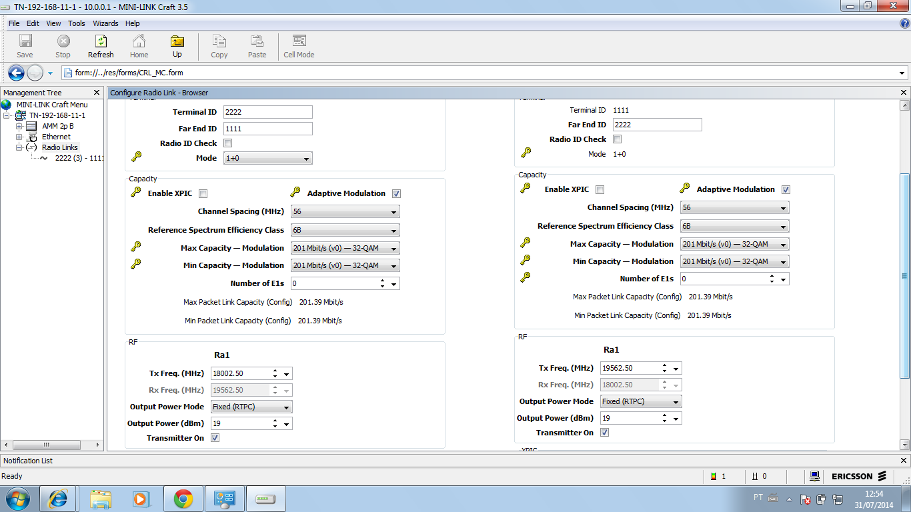Toggle Radio ID Check for Terminal 1111
This screenshot has height=512, width=911.
(618, 139)
